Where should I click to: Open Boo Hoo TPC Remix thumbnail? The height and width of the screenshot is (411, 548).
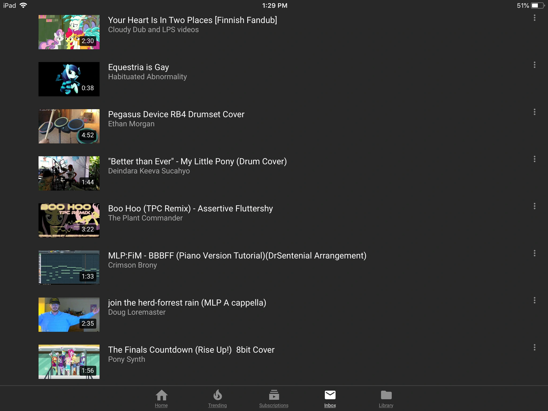(69, 220)
